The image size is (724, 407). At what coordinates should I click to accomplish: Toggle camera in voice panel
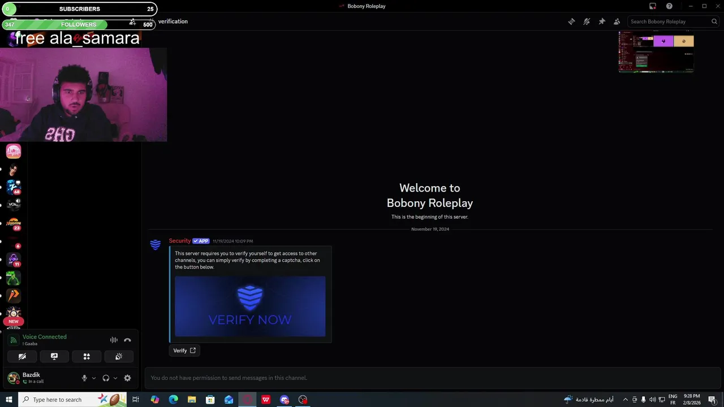click(22, 357)
